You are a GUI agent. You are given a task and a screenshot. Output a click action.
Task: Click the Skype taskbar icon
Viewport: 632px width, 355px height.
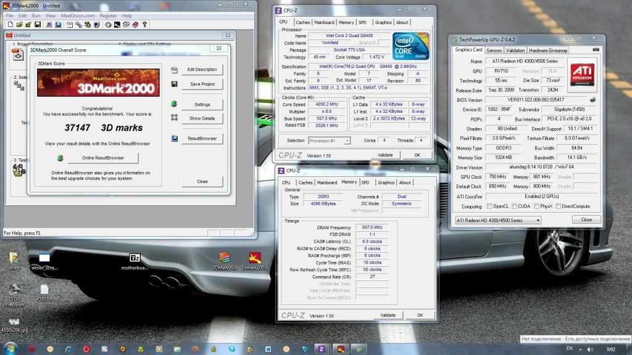231,349
